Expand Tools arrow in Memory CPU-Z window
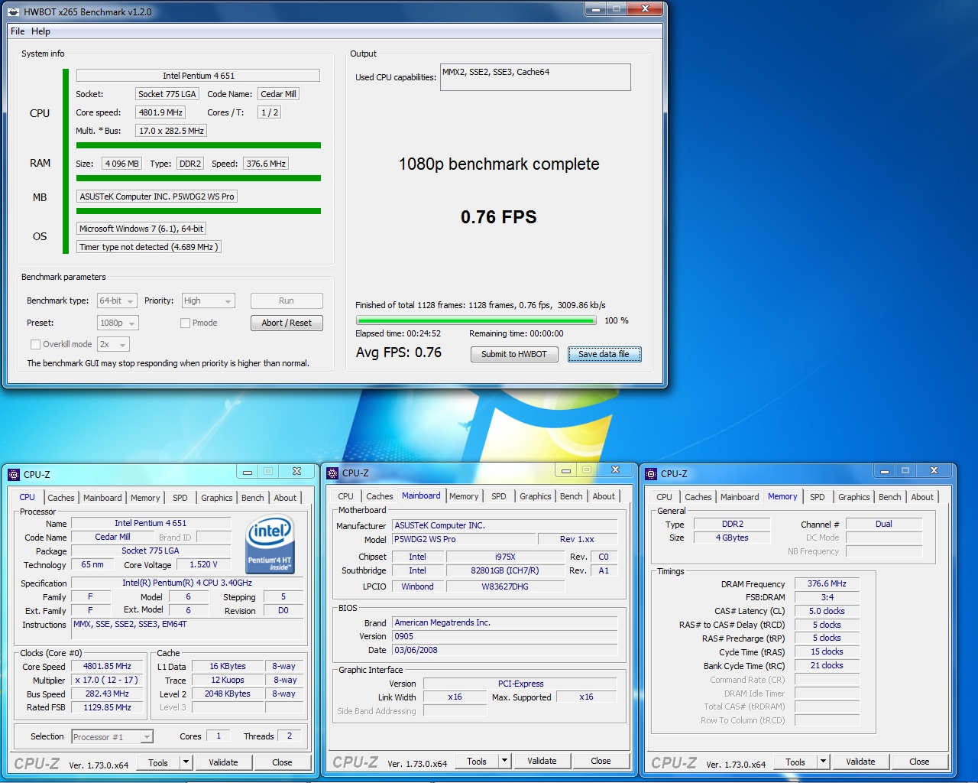Screen dimensions: 978x783 click(x=823, y=762)
